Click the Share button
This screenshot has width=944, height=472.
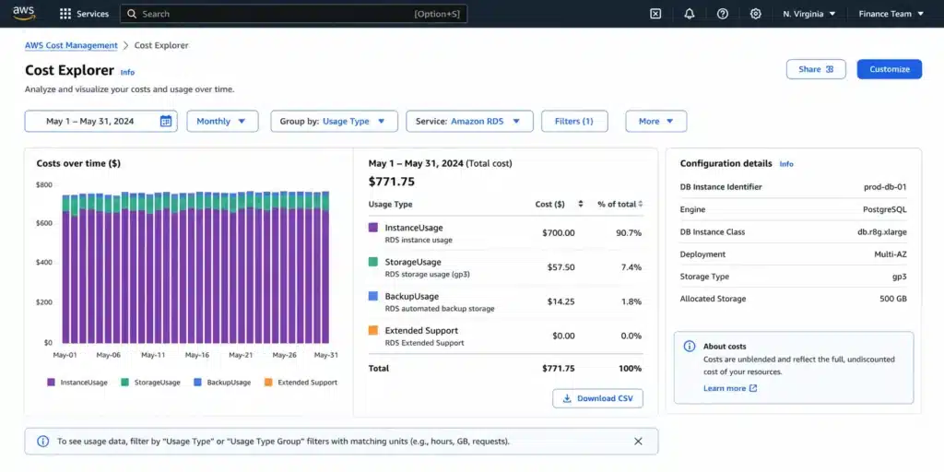tap(816, 69)
